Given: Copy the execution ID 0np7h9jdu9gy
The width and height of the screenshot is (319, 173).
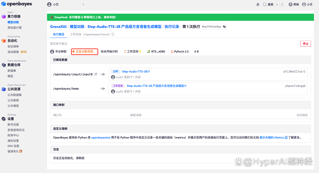Looking at the screenshot, I should [x=224, y=26].
